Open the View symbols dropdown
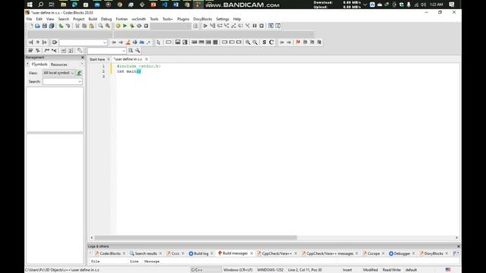Viewport: 486px width, 273px height. click(x=59, y=73)
